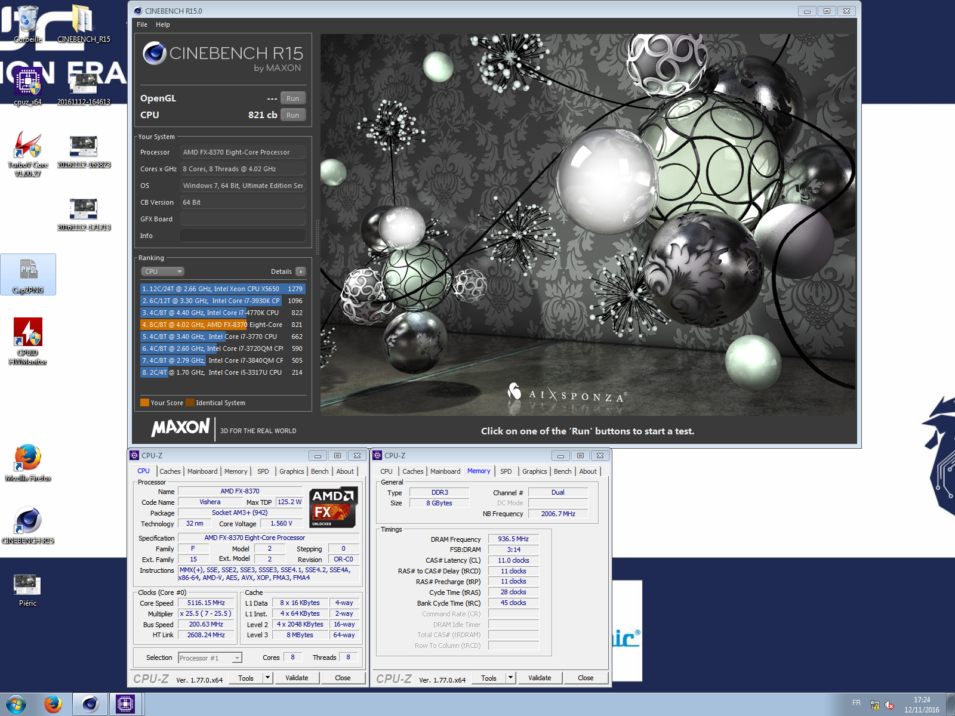Screen dimensions: 955x716
Task: Open Graphics tab in right CPU-Z
Action: tap(535, 471)
